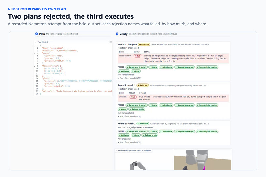Collapse the "grasp" object at line 4

tap(35, 53)
